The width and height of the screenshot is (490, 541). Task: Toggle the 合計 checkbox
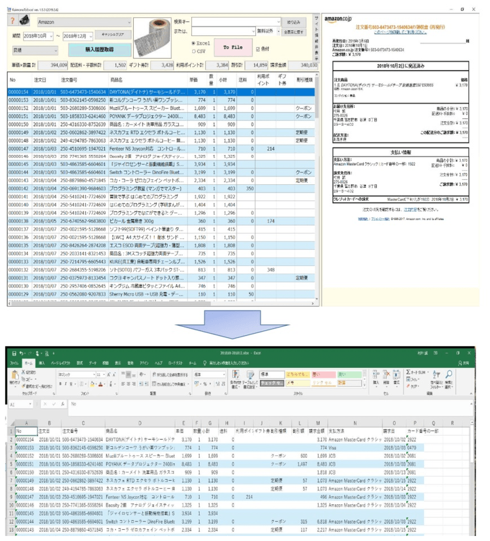[258, 48]
